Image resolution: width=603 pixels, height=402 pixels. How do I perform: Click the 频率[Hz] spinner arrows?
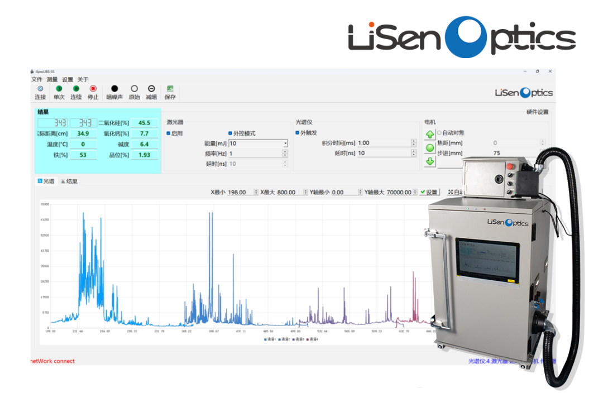pyautogui.click(x=285, y=154)
